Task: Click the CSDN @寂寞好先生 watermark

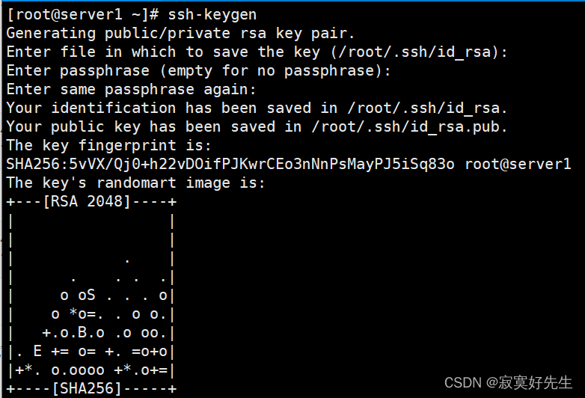Action: click(508, 382)
